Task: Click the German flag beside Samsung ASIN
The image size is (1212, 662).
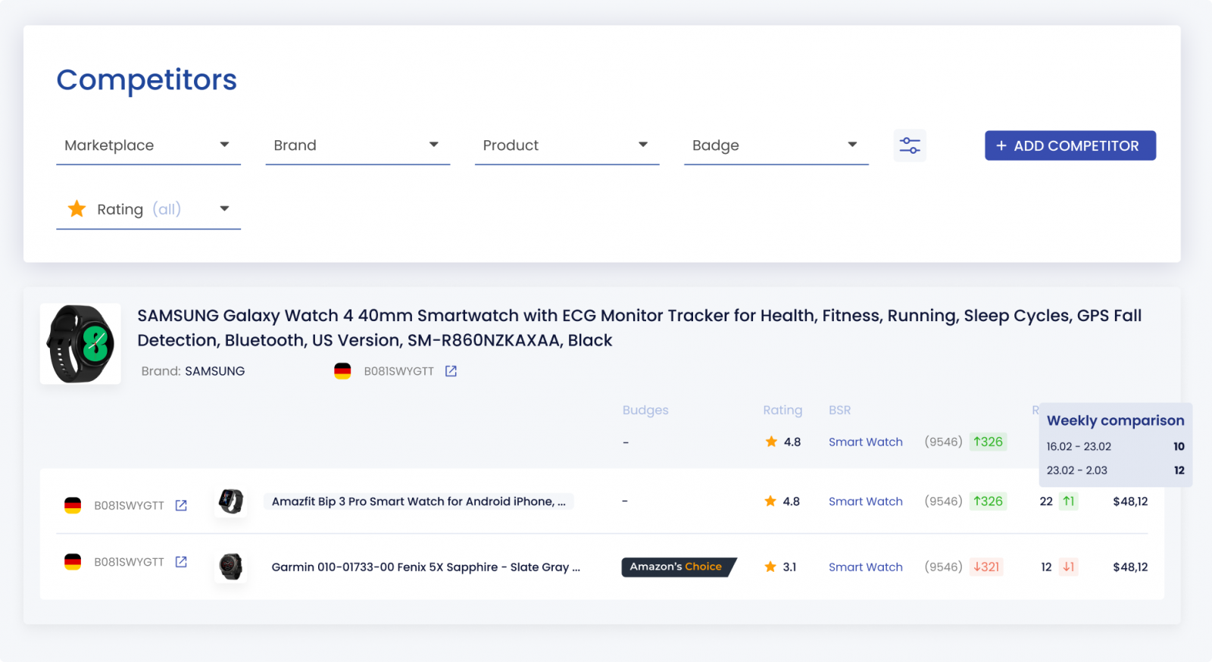Action: (342, 371)
